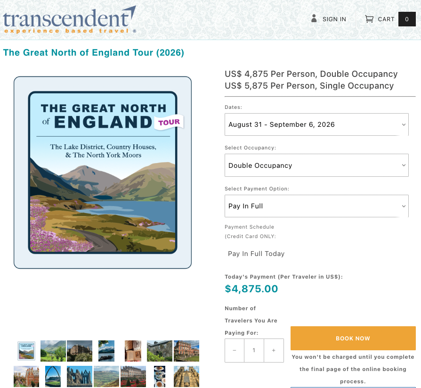421x388 pixels.
Task: Open the afternoon tea thumbnail
Action: point(160,376)
